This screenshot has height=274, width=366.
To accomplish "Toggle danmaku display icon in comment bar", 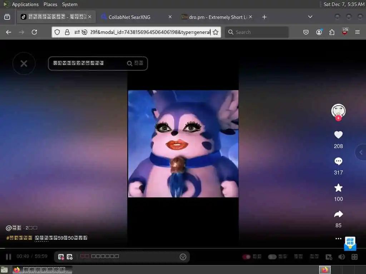I will pyautogui.click(x=61, y=257).
